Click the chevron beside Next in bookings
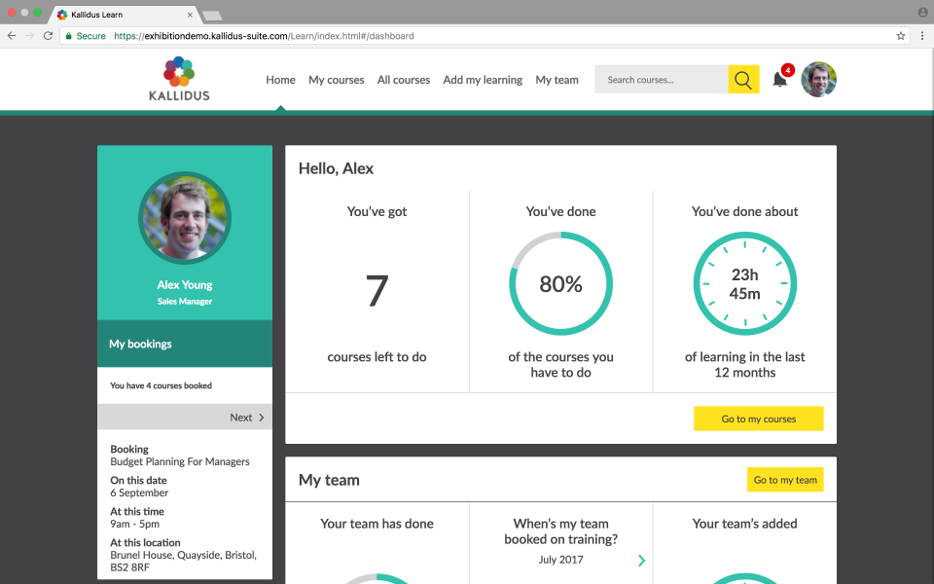The image size is (934, 584). pos(261,418)
